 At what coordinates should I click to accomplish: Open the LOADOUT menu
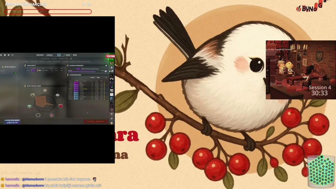pyautogui.click(x=50, y=55)
